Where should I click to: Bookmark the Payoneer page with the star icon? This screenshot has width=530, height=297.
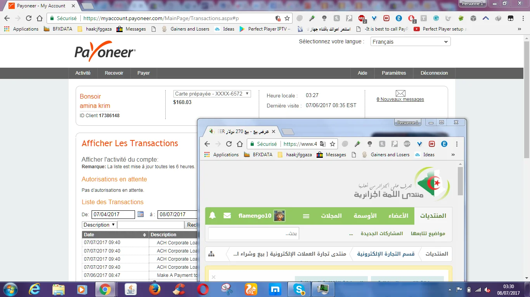tap(287, 18)
